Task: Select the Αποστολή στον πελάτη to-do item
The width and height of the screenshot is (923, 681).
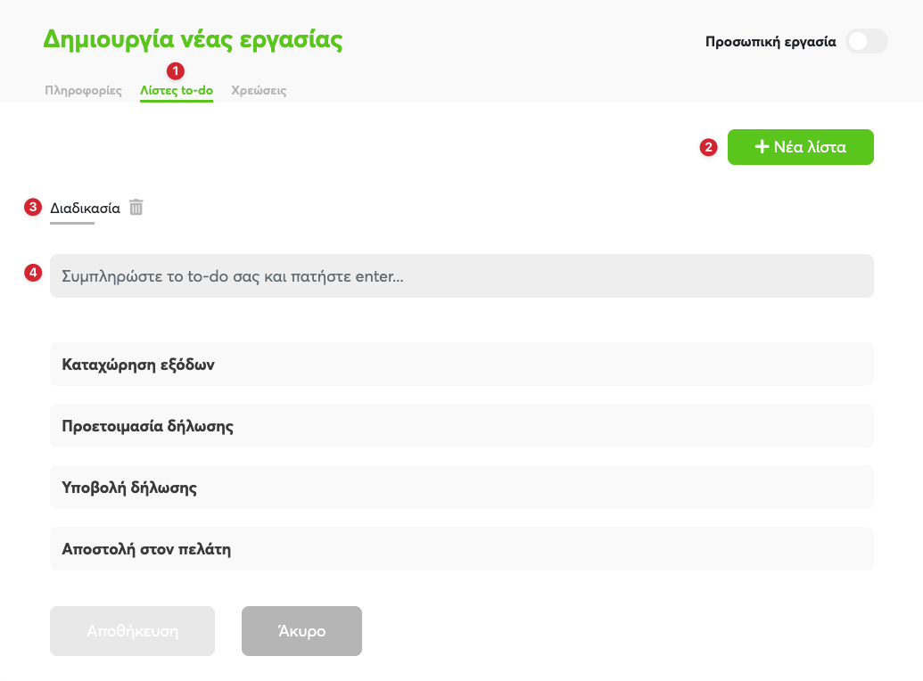Action: pyautogui.click(x=462, y=548)
